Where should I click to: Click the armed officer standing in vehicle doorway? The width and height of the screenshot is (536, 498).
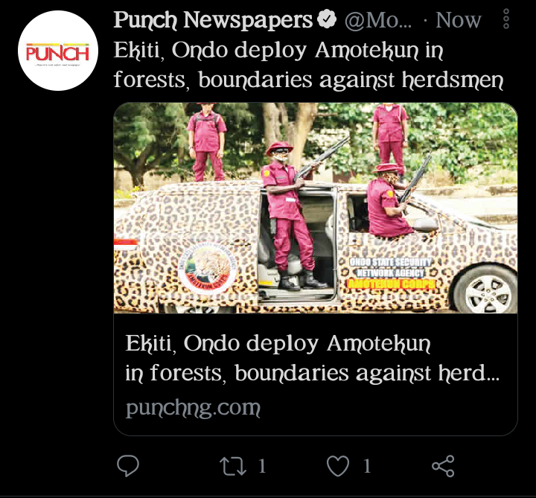pos(290,215)
